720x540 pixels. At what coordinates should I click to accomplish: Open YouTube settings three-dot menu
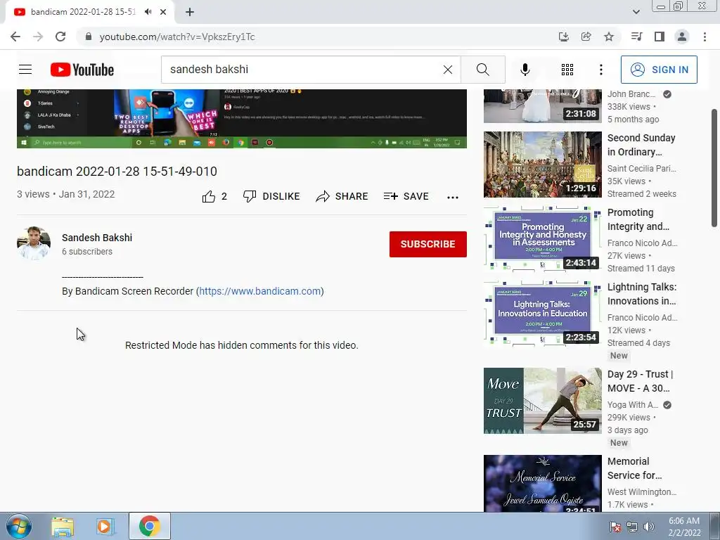600,70
